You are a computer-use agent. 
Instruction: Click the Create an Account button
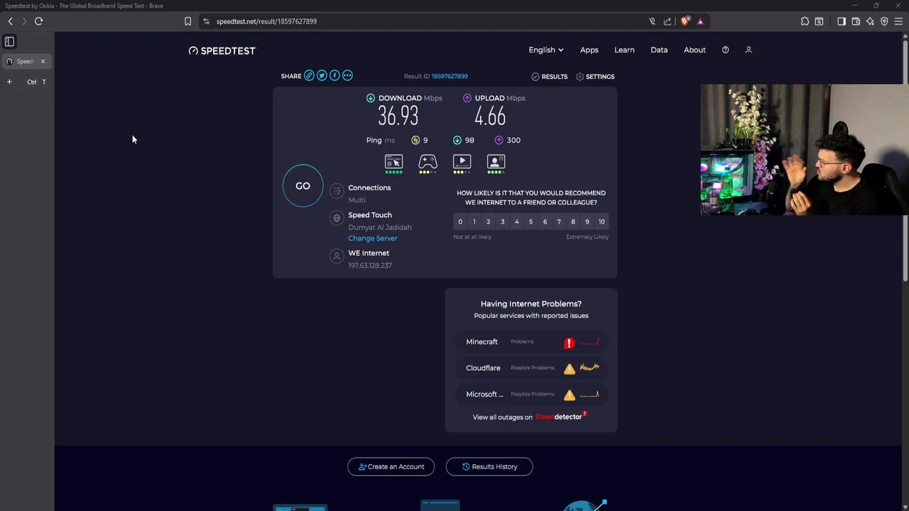tap(391, 466)
